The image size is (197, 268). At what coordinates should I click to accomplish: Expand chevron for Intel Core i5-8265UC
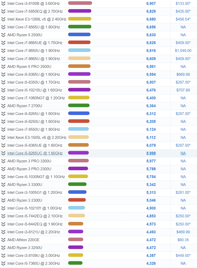tap(3, 153)
